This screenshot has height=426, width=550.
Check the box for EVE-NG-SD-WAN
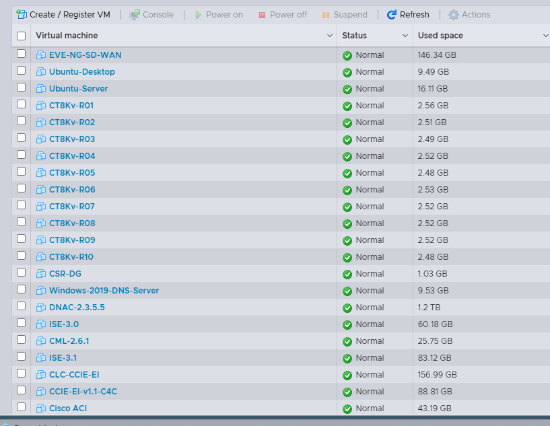[21, 54]
